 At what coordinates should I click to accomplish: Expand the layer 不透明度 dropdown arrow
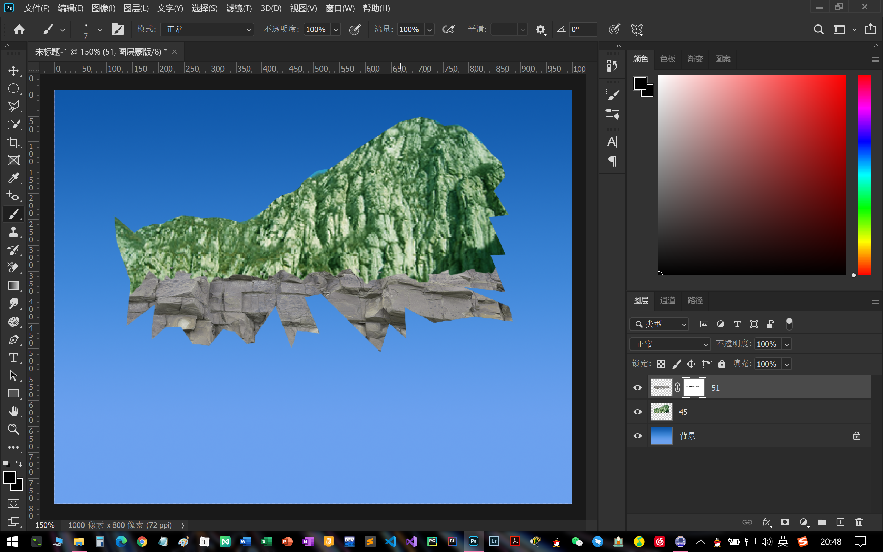point(787,344)
